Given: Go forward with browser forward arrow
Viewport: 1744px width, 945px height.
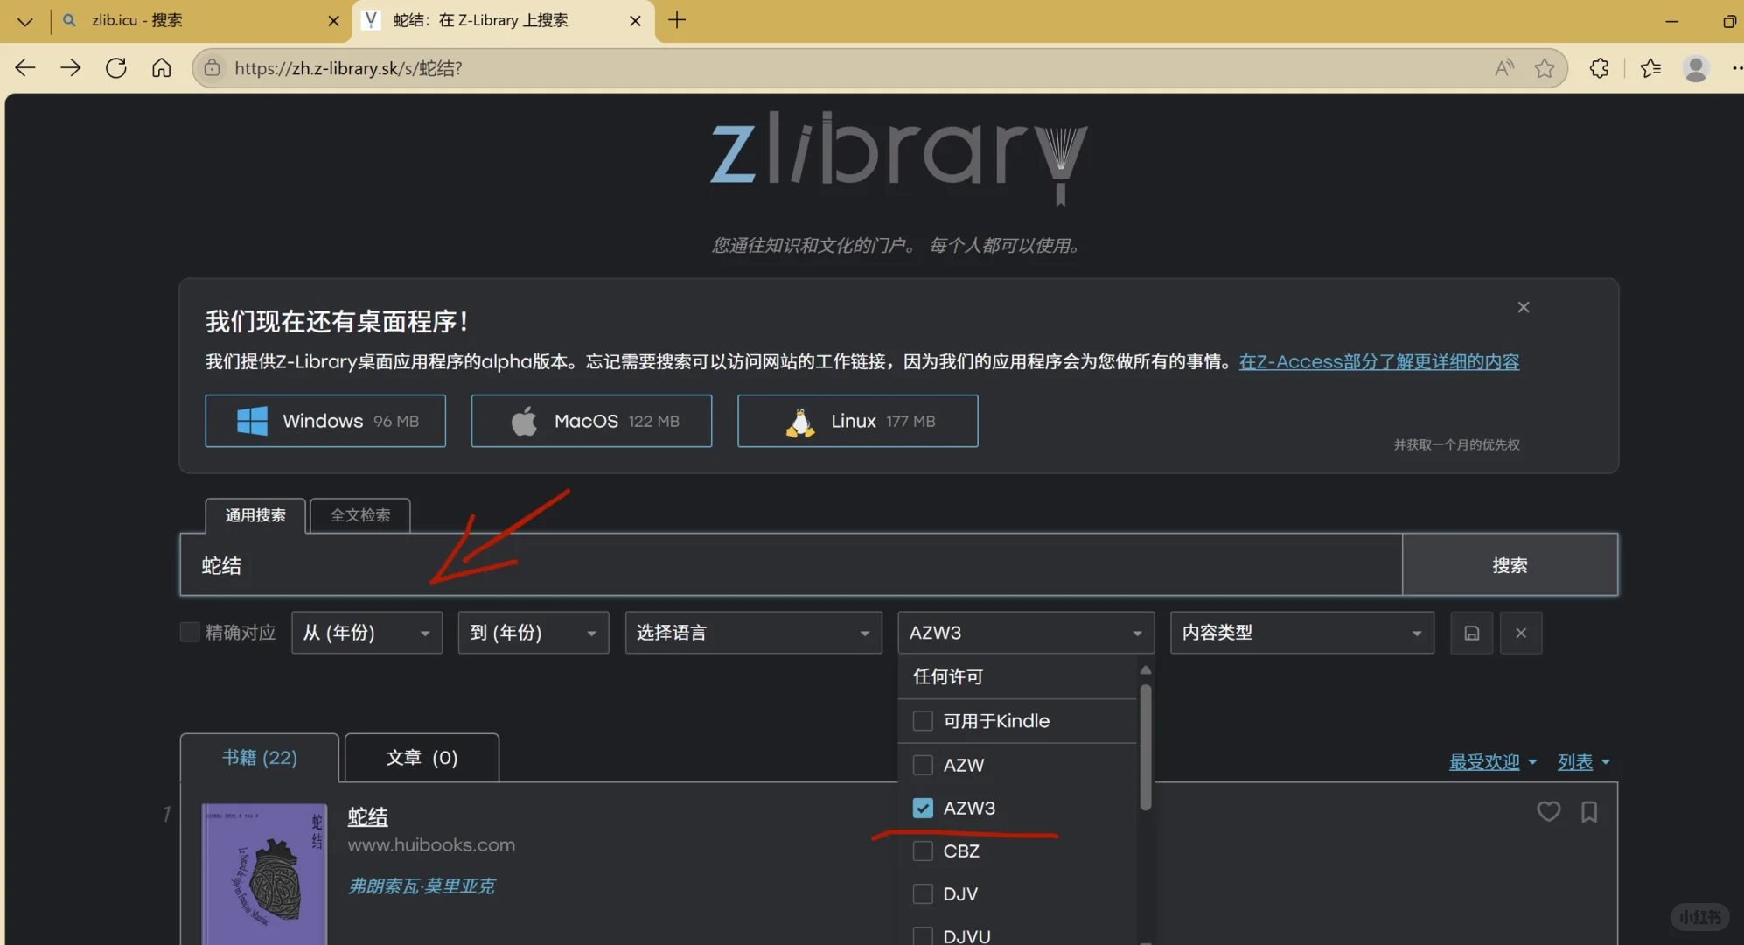Looking at the screenshot, I should click(x=71, y=68).
